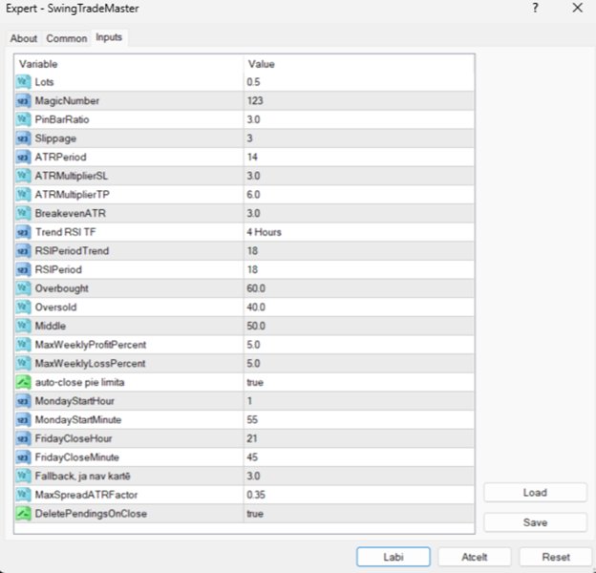The height and width of the screenshot is (573, 596).
Task: Click the icon beside MaxWeeklyProfitPercent
Action: [x=23, y=345]
